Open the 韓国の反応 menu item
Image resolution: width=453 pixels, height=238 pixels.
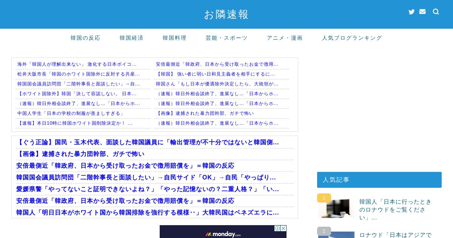pos(86,38)
